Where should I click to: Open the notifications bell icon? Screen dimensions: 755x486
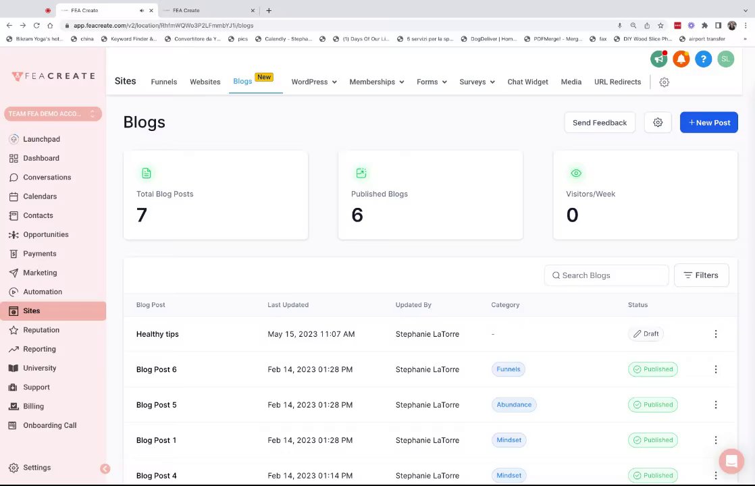pyautogui.click(x=681, y=59)
